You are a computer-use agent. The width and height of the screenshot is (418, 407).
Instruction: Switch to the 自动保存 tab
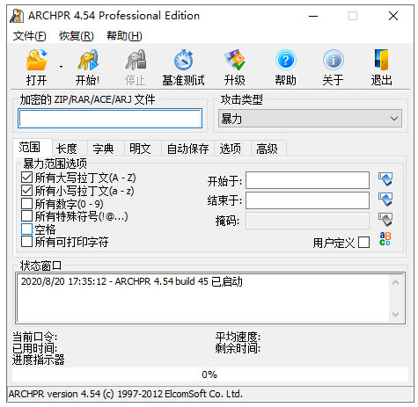187,149
